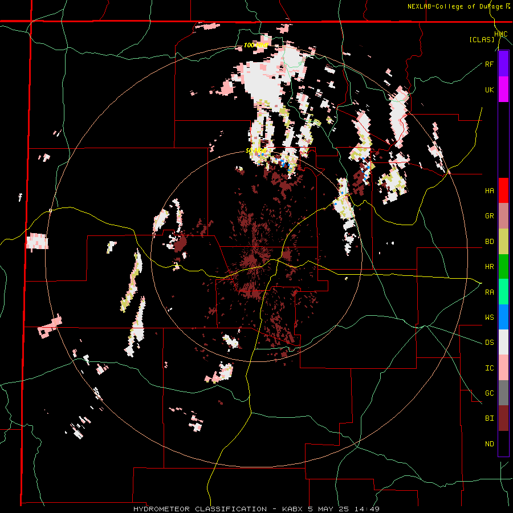Click the HR legend text label
The height and width of the screenshot is (513, 513).
pyautogui.click(x=489, y=267)
